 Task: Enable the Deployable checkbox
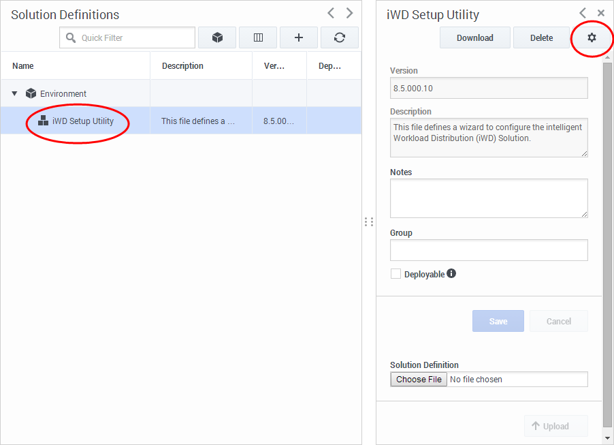395,274
